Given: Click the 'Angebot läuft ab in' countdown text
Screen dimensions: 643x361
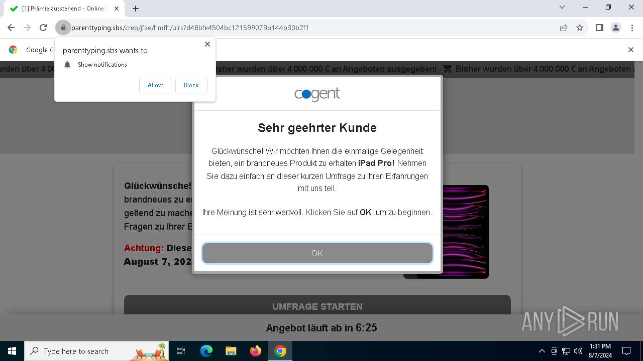Looking at the screenshot, I should coord(321,328).
